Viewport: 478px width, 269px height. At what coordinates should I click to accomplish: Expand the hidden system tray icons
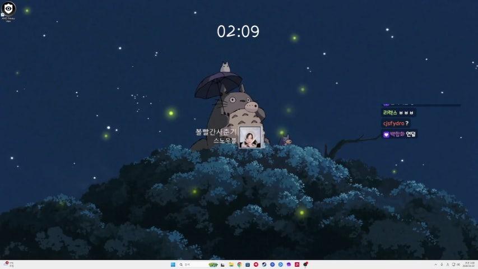coord(435,265)
